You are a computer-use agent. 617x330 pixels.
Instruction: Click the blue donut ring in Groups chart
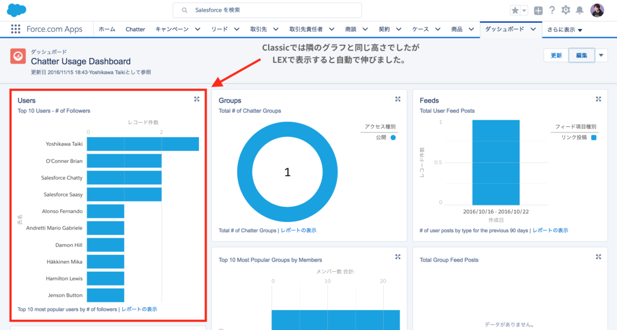tap(245, 172)
